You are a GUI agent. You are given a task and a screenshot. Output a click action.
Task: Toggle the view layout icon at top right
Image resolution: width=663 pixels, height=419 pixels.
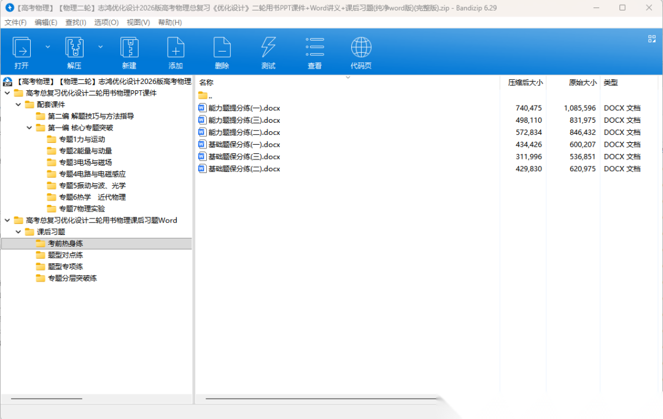coord(652,39)
